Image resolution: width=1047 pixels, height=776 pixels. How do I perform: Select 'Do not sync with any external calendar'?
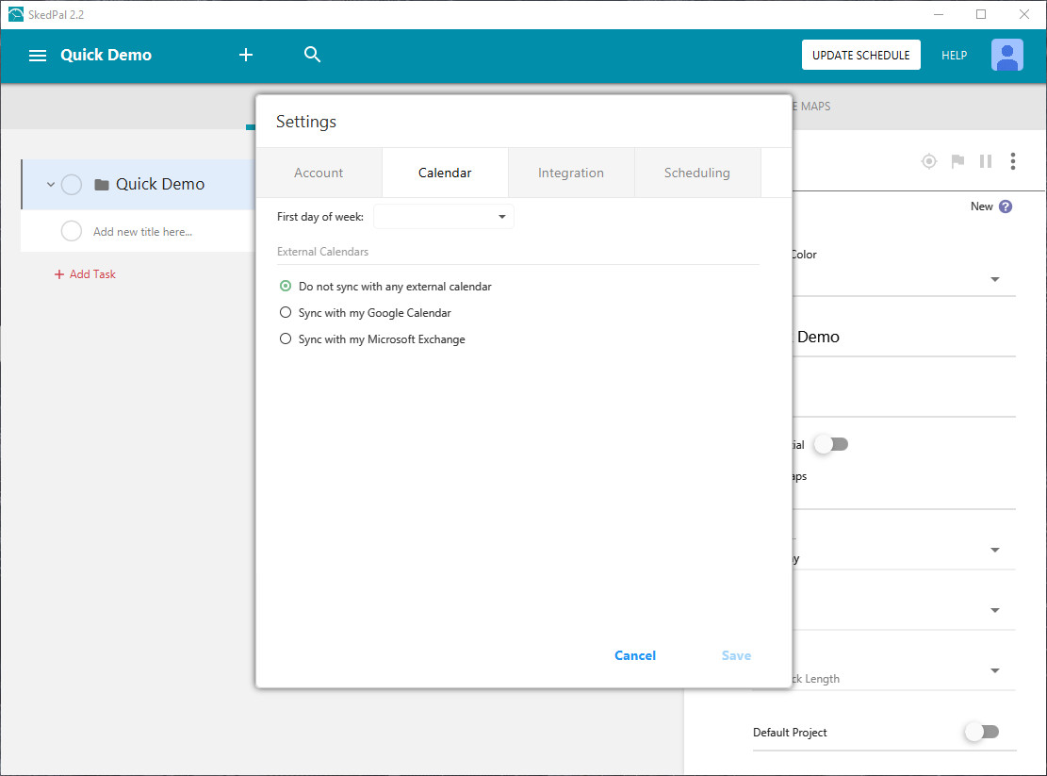(x=286, y=286)
